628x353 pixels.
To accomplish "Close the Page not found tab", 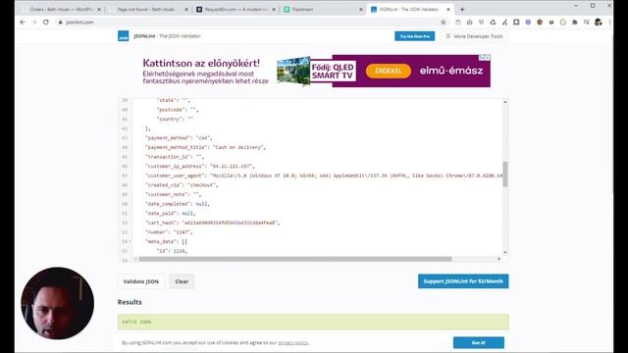I will (x=186, y=9).
